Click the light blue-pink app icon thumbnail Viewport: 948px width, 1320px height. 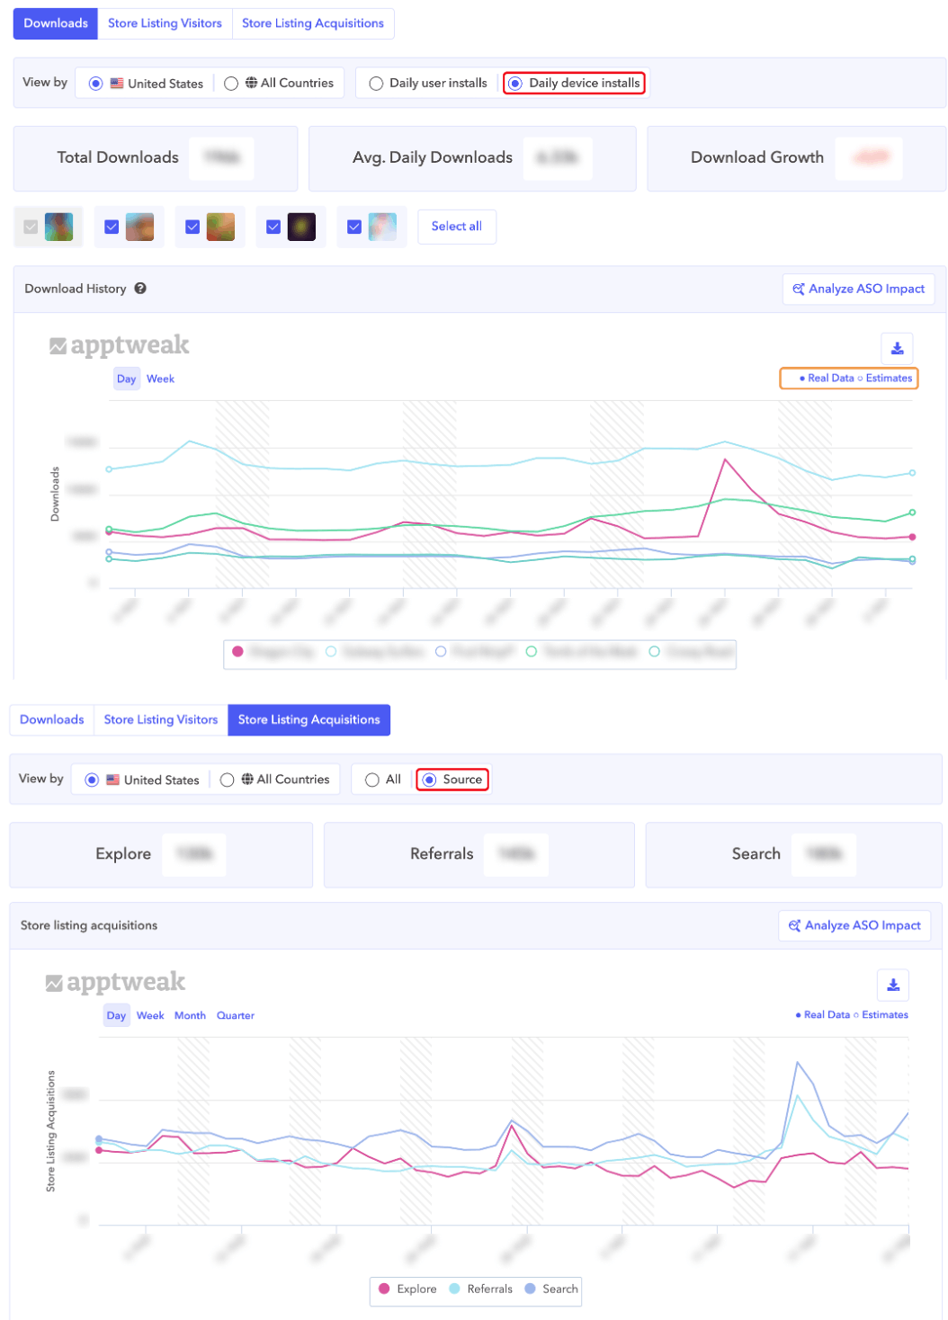382,227
